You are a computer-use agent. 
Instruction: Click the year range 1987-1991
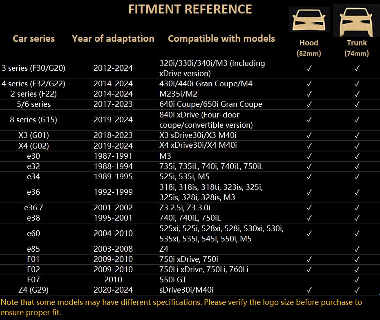pyautogui.click(x=113, y=156)
